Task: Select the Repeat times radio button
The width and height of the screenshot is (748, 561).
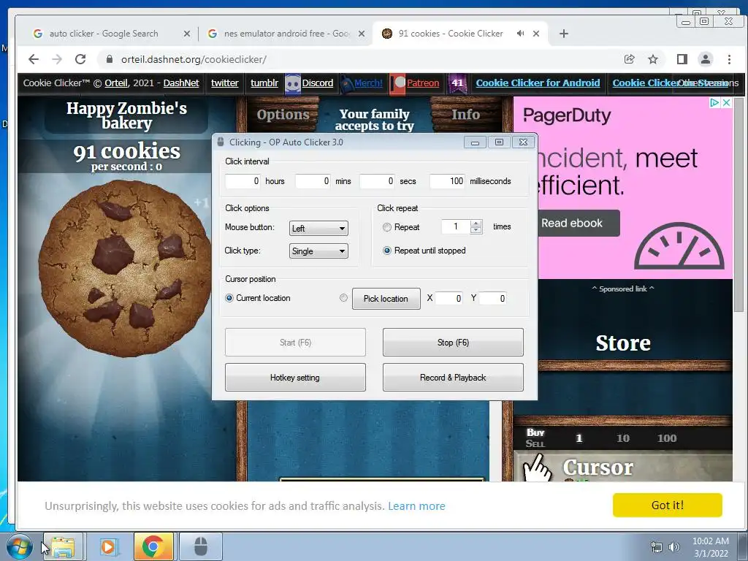Action: 387,227
